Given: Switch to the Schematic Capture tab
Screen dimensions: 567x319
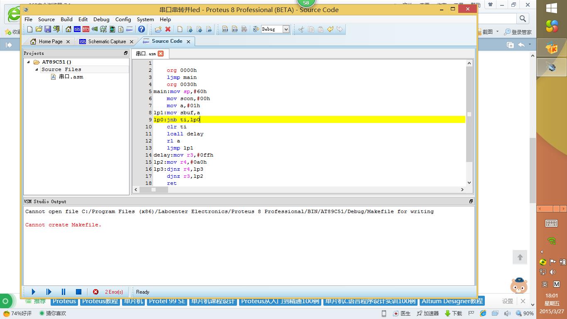Looking at the screenshot, I should pos(107,42).
